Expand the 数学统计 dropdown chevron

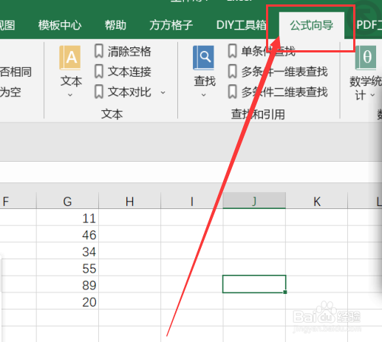(x=372, y=95)
